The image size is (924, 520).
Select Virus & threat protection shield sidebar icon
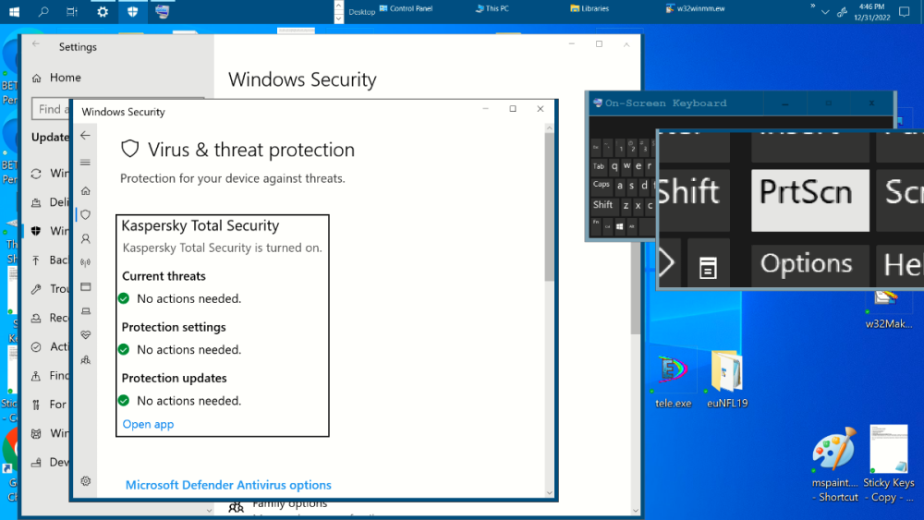point(85,215)
